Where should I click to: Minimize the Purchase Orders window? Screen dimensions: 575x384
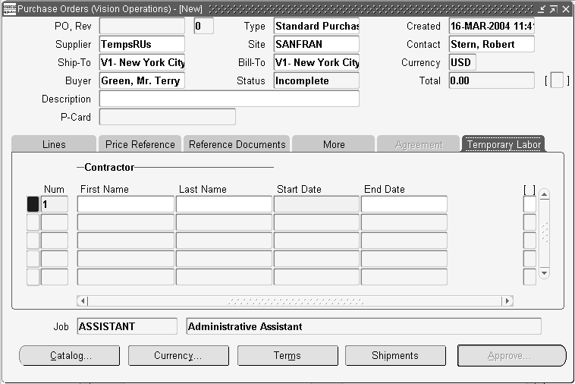point(542,9)
